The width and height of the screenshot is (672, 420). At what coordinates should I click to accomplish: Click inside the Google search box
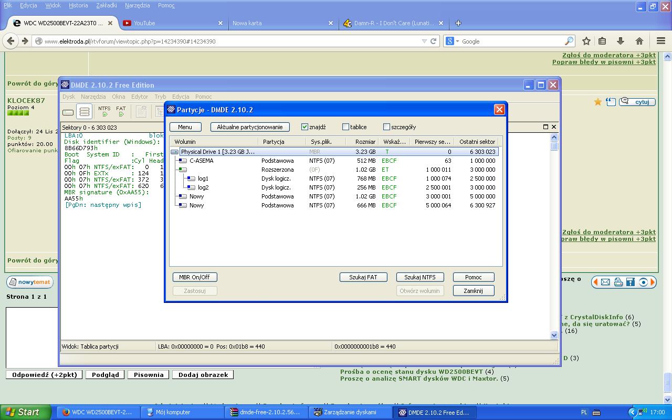(512, 41)
